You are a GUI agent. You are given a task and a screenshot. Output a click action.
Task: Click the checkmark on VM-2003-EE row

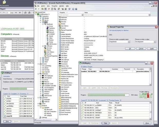5,104
